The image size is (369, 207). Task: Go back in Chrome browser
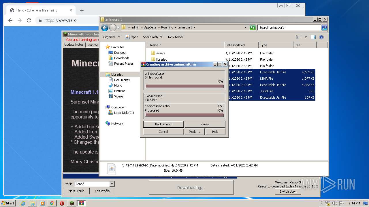(x=10, y=20)
